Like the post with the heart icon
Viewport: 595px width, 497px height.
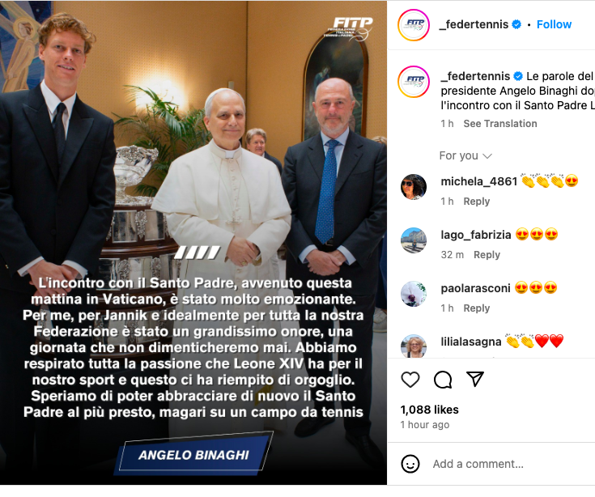coord(410,380)
